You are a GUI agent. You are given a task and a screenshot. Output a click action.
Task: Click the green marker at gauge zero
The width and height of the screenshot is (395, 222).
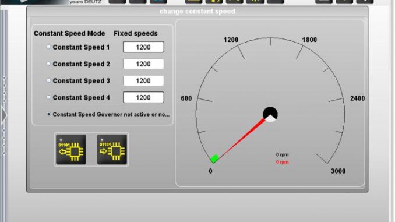click(x=214, y=158)
